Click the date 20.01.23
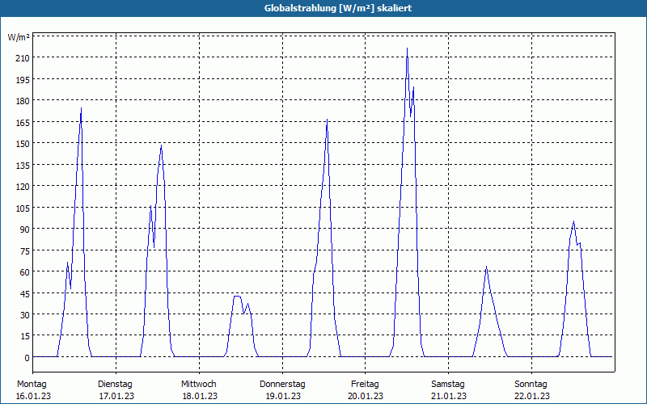The width and height of the screenshot is (647, 404). click(366, 396)
